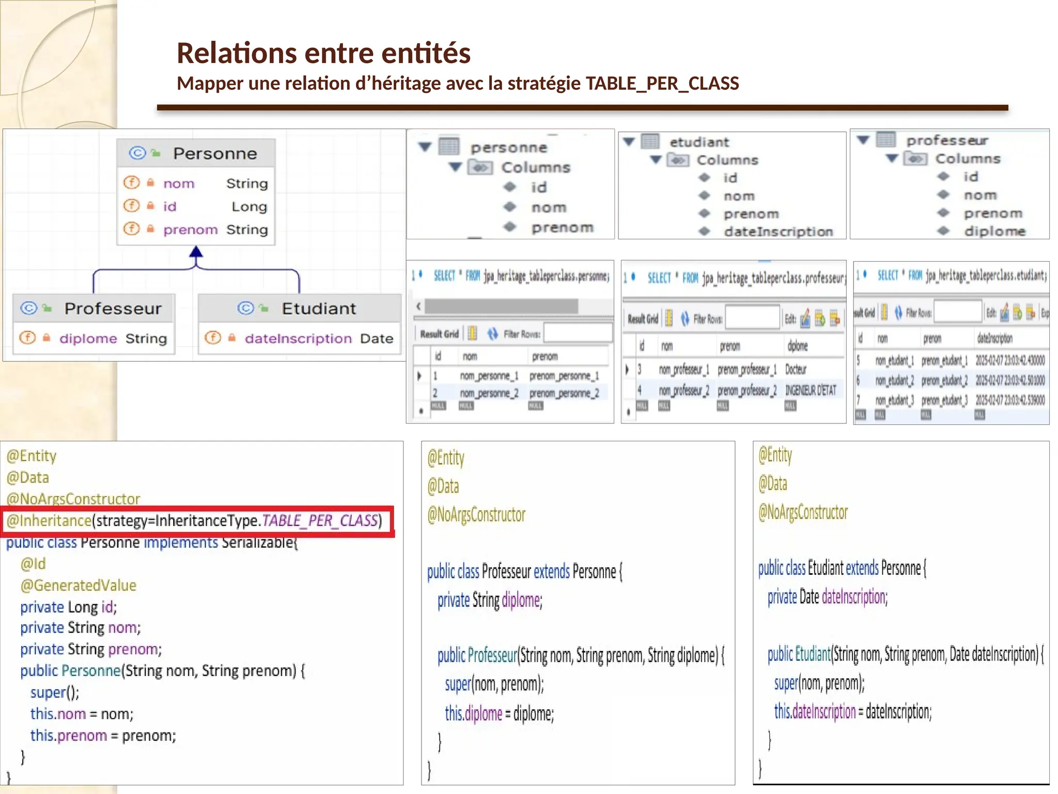Select the prenom column under personne
This screenshot has width=1058, height=794.
point(563,227)
